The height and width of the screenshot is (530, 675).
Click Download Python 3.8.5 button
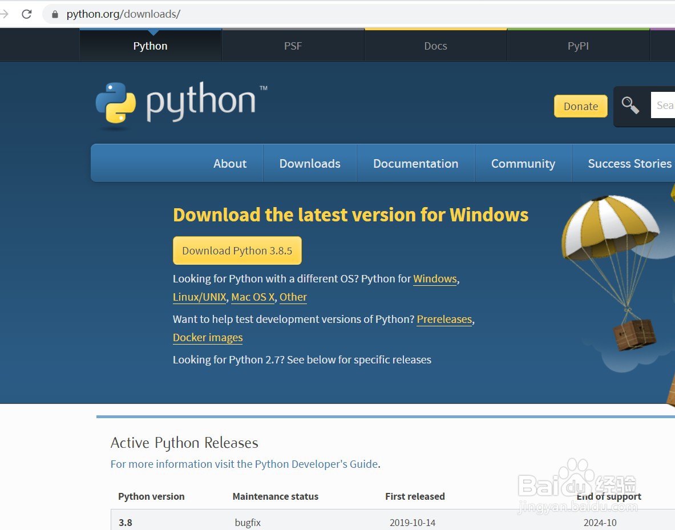[237, 250]
